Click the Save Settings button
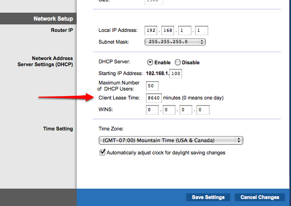 pyautogui.click(x=208, y=197)
